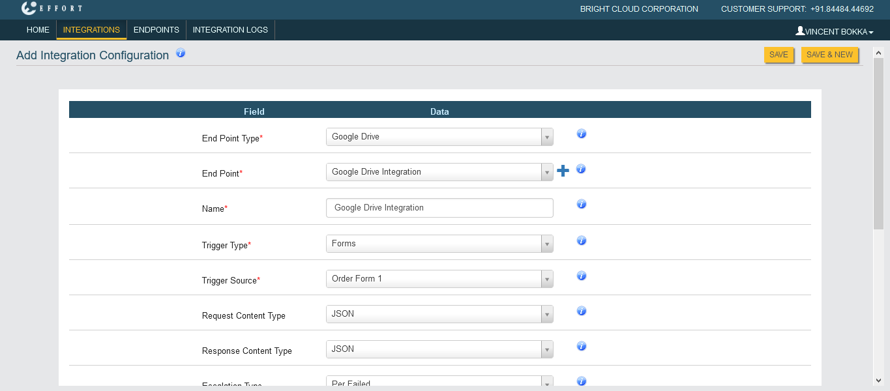Click the plus icon to add End Point
The image size is (890, 391).
(x=563, y=171)
